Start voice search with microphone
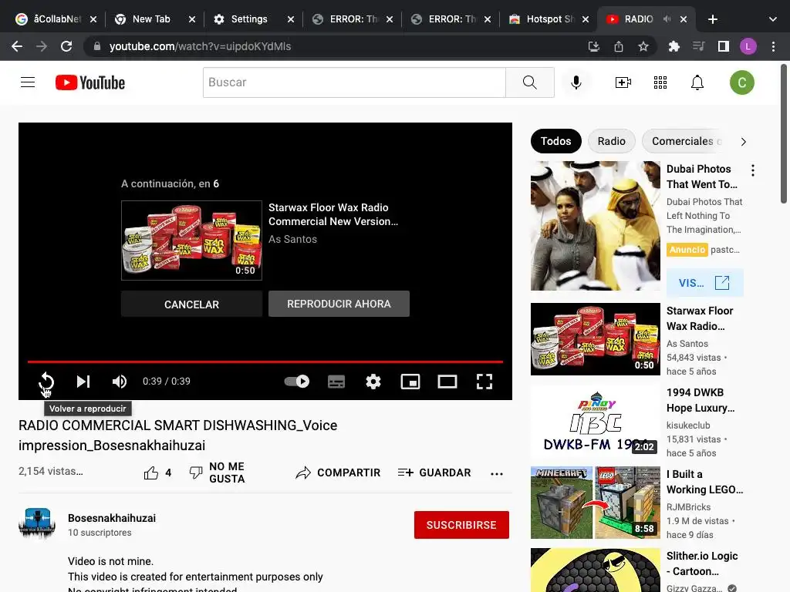This screenshot has width=790, height=592. [x=576, y=82]
